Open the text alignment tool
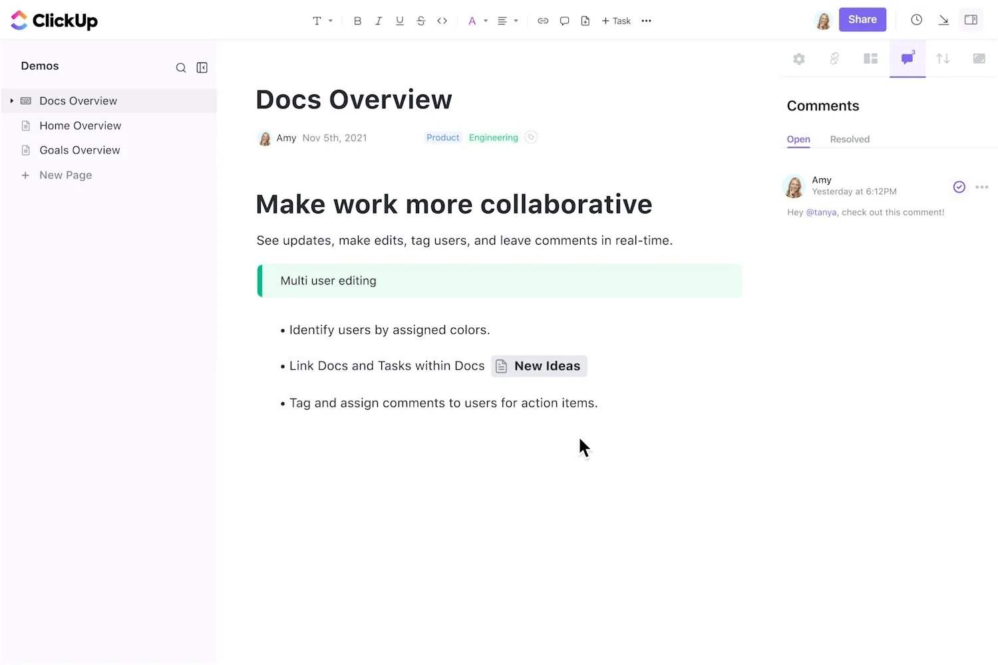The height and width of the screenshot is (665, 998). point(502,21)
